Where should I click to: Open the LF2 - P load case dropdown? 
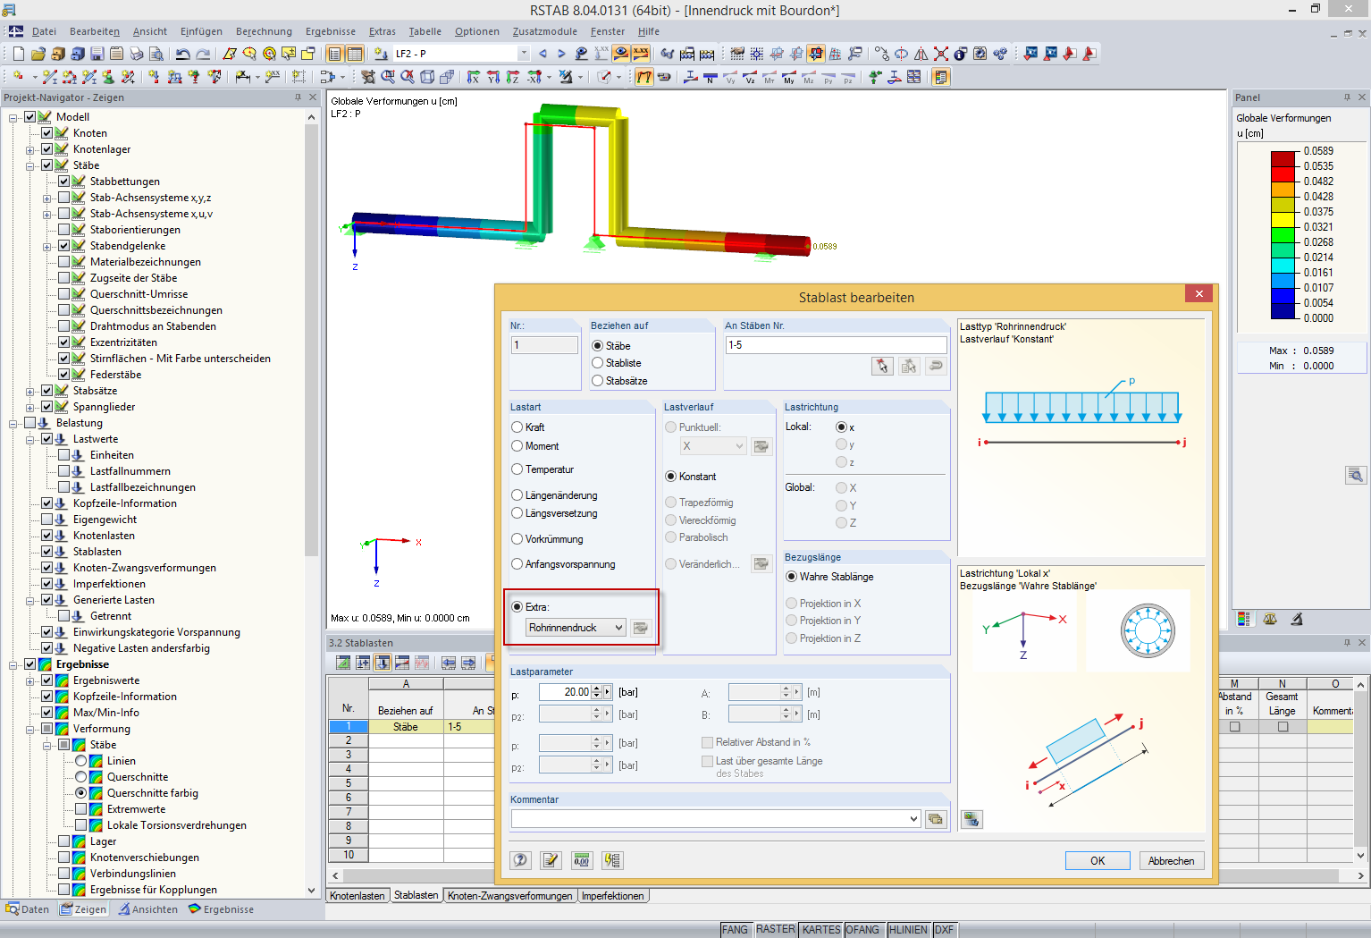524,54
